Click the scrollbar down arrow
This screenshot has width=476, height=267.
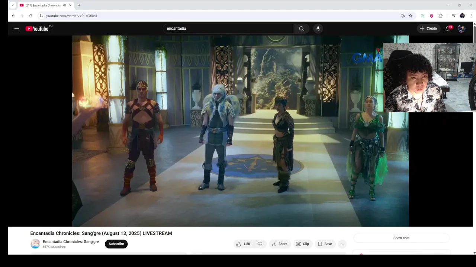pos(474,253)
